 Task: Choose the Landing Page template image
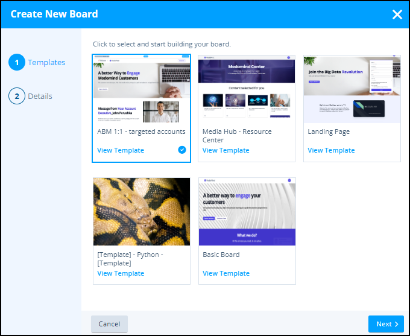(x=352, y=89)
